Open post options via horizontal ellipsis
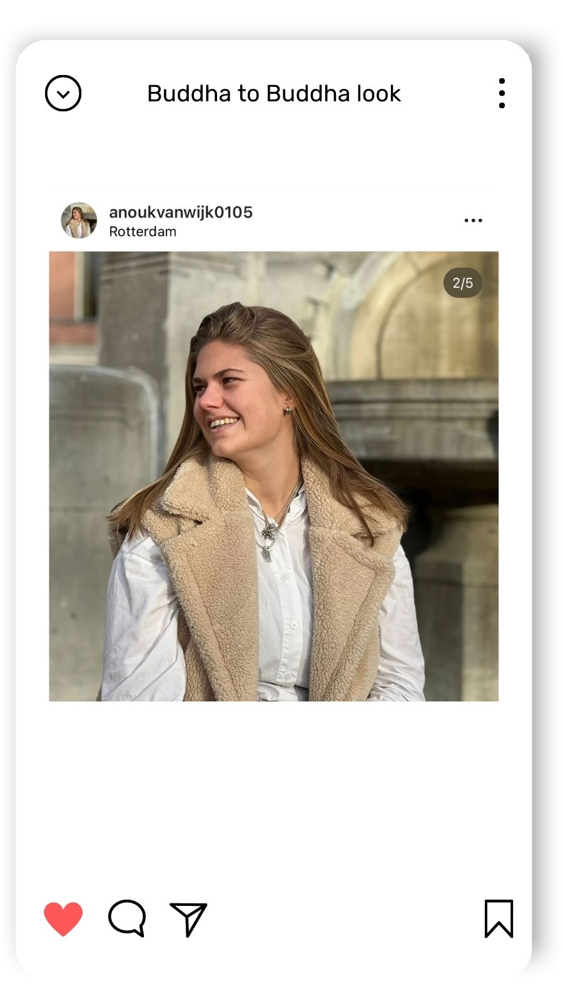Screen dimensions: 563x1001 click(x=474, y=220)
